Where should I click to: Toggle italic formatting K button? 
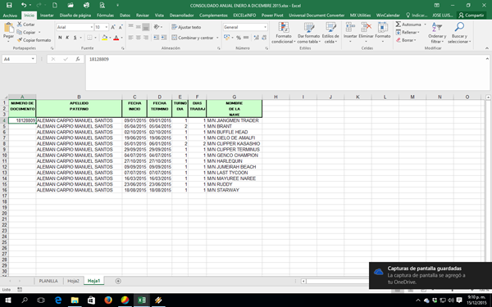tap(67, 38)
